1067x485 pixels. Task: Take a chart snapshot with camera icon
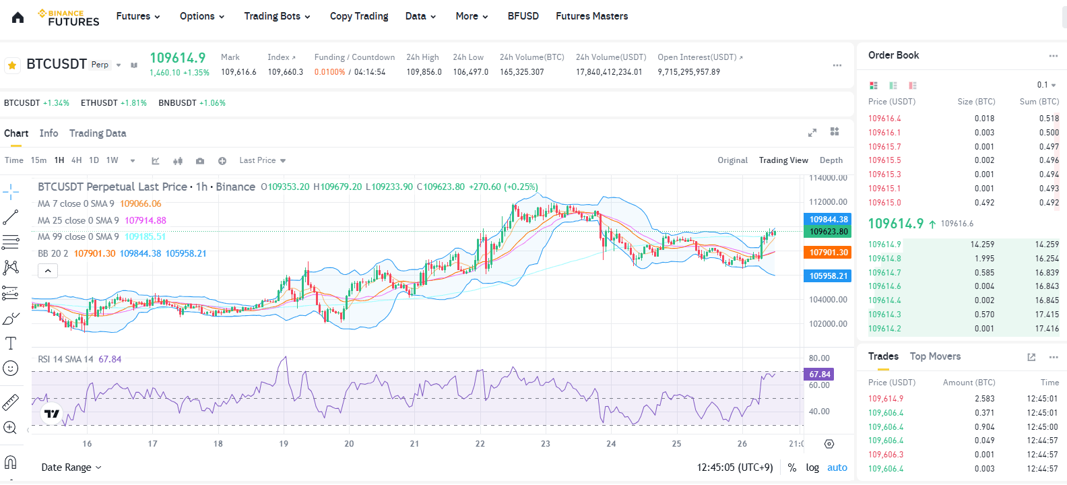[x=200, y=161]
